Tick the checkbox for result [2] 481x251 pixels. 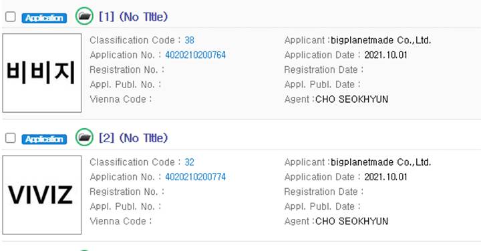[x=11, y=138]
